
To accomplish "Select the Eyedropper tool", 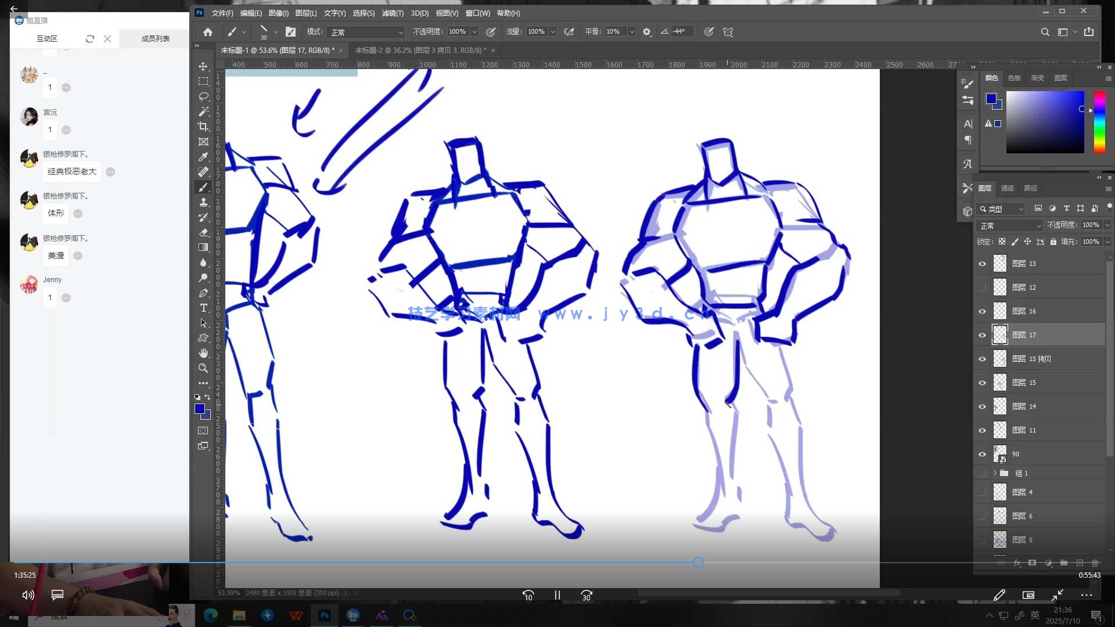I will click(x=203, y=157).
